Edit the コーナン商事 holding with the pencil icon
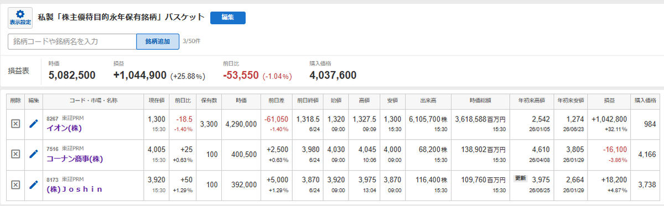Screen dimensions: 664x206 pos(34,154)
